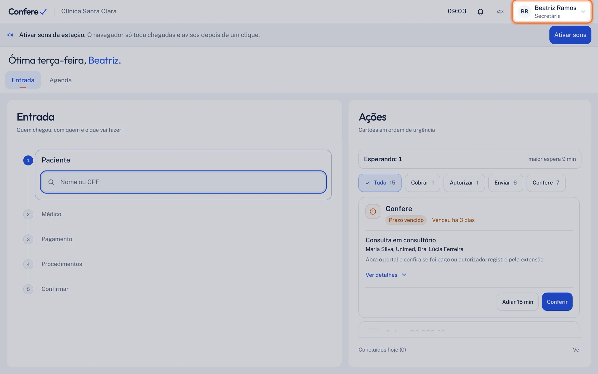Filter actions by Confere 7
Image resolution: width=598 pixels, height=374 pixels.
(x=546, y=183)
